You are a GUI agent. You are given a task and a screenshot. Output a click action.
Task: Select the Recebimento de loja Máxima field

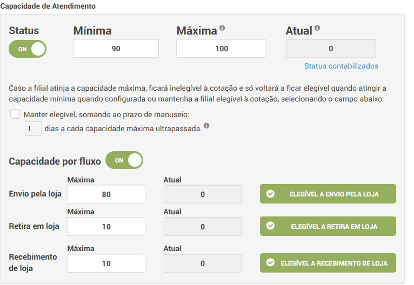coord(106,263)
